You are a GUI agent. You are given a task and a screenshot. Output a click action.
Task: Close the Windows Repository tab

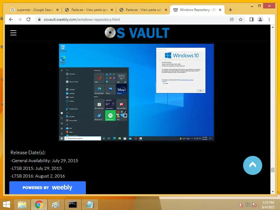pyautogui.click(x=220, y=10)
